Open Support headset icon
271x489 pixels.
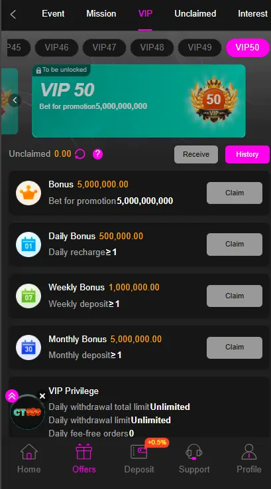click(194, 452)
